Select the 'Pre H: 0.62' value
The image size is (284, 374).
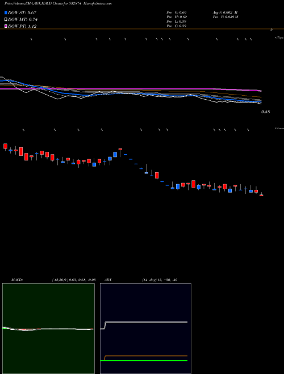[177, 17]
